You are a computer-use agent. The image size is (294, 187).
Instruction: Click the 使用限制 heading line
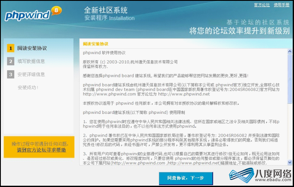[x=134, y=112]
